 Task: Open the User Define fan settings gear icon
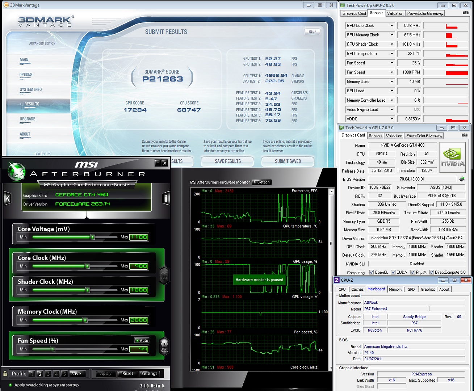pyautogui.click(x=164, y=345)
